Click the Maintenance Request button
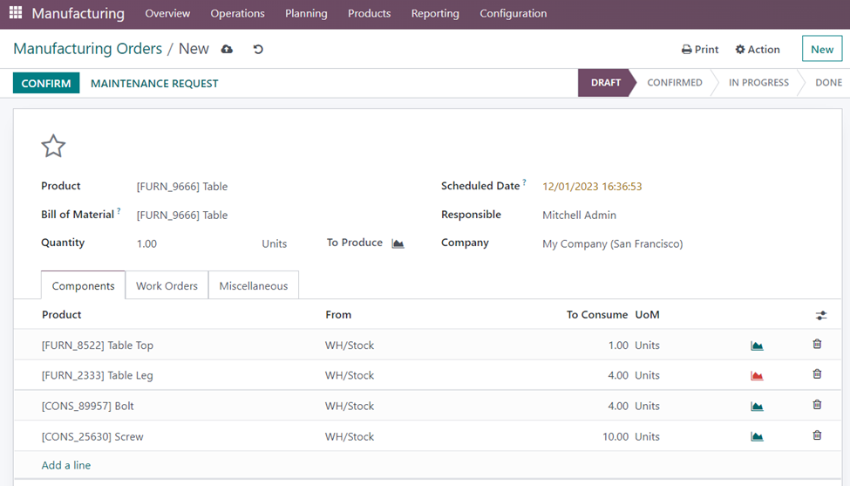 (x=154, y=84)
